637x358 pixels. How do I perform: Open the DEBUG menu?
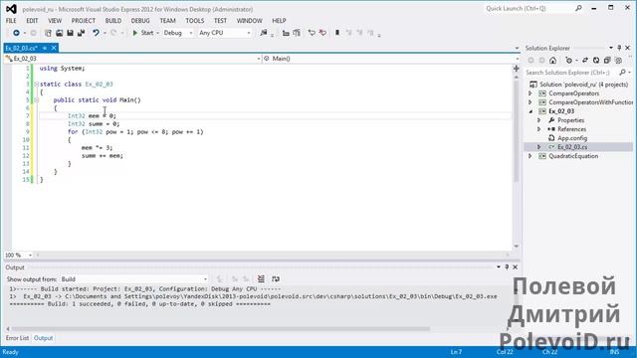(x=140, y=21)
